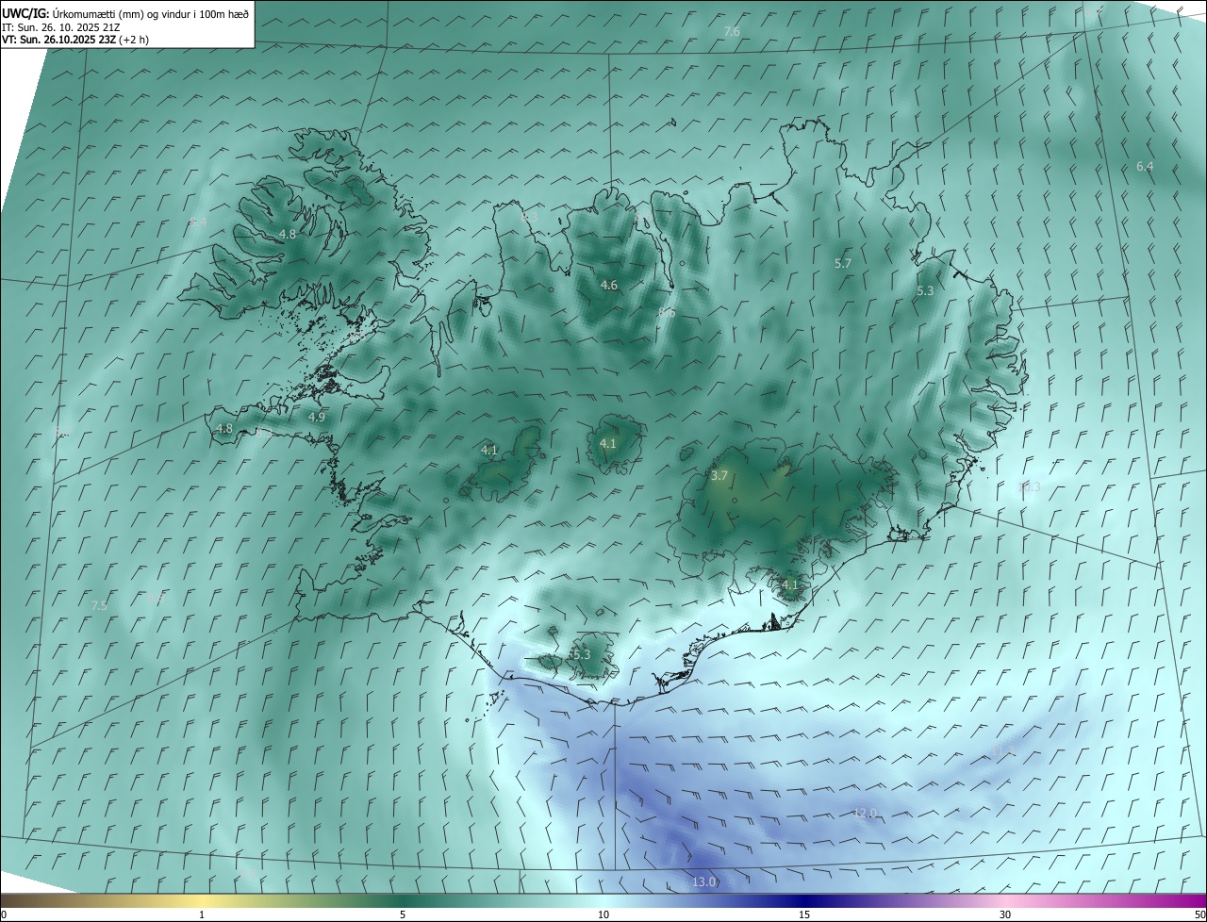
Task: Click the 5.7 value label on the map
Action: [x=843, y=264]
